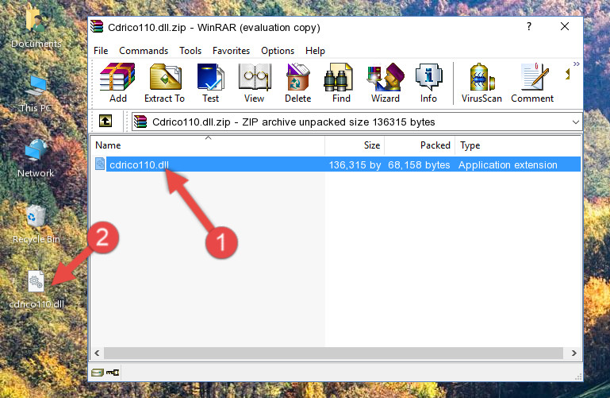
Task: Expand hidden toolbar items chevron
Action: pos(576,64)
